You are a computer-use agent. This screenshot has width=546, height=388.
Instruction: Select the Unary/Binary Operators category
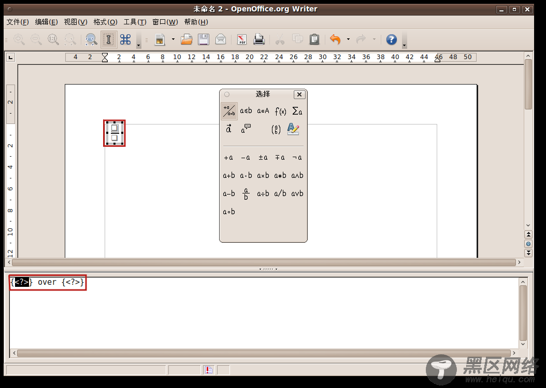pos(229,111)
